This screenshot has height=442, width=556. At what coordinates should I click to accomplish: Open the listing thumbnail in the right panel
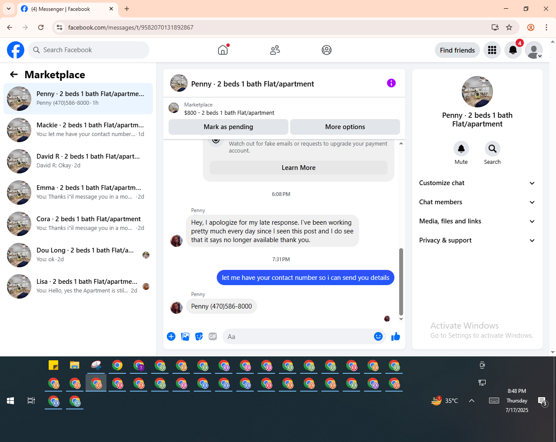tap(477, 92)
